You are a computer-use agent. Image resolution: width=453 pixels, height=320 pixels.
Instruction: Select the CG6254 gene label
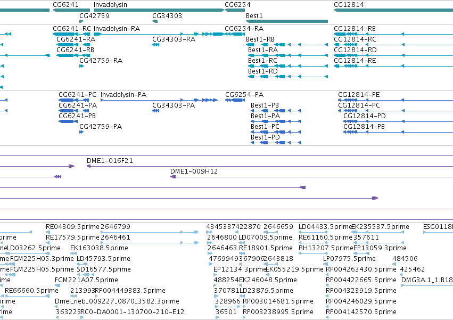click(238, 5)
